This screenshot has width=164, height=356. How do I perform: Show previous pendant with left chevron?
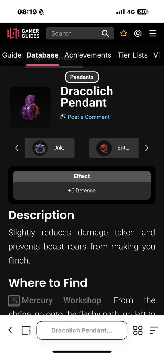17,148
